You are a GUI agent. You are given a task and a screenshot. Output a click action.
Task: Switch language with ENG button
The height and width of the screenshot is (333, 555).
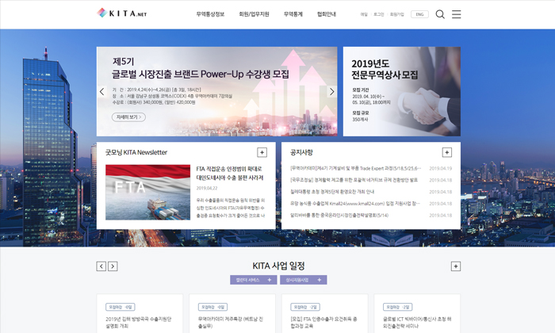click(419, 14)
